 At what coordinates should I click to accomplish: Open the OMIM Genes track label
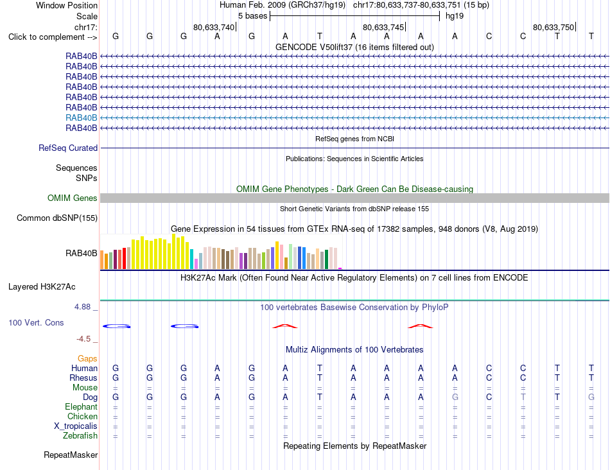tap(73, 198)
